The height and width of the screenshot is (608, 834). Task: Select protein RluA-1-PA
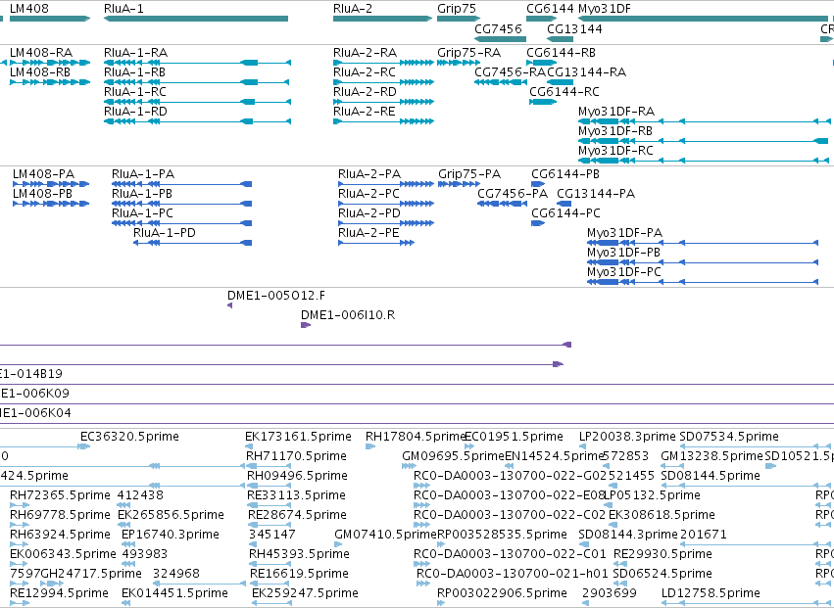coord(182,184)
